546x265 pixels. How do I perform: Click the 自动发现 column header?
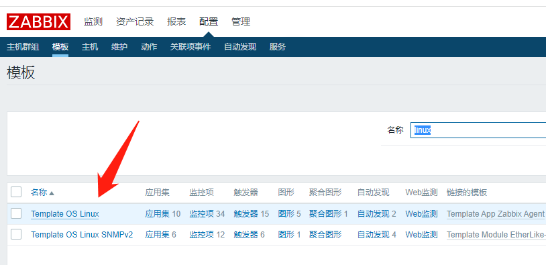[374, 193]
